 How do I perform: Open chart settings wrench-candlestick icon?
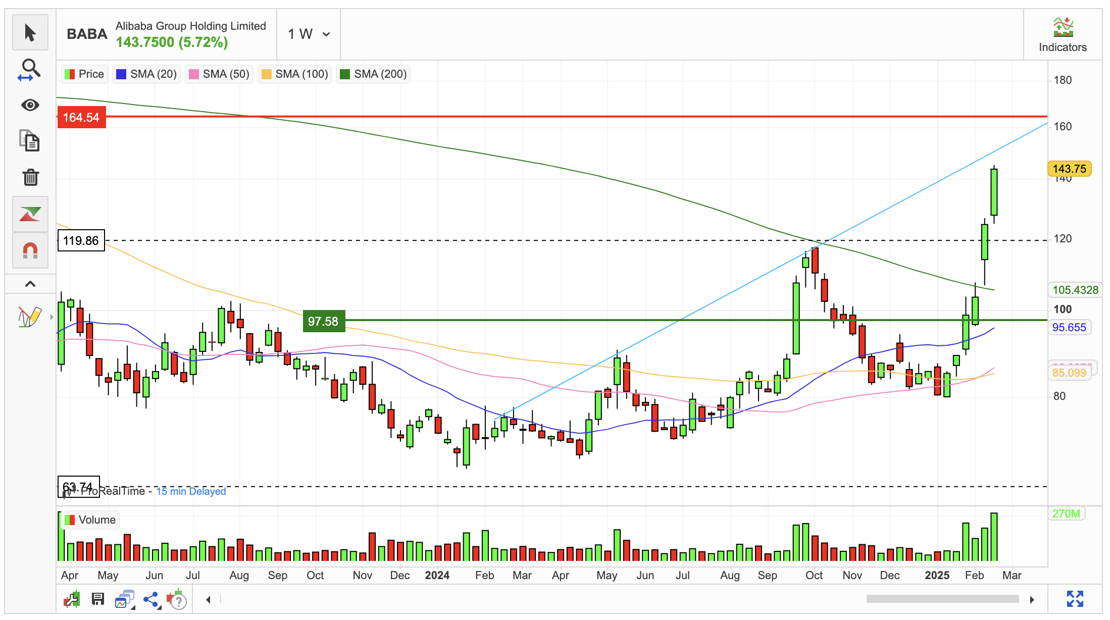72,599
